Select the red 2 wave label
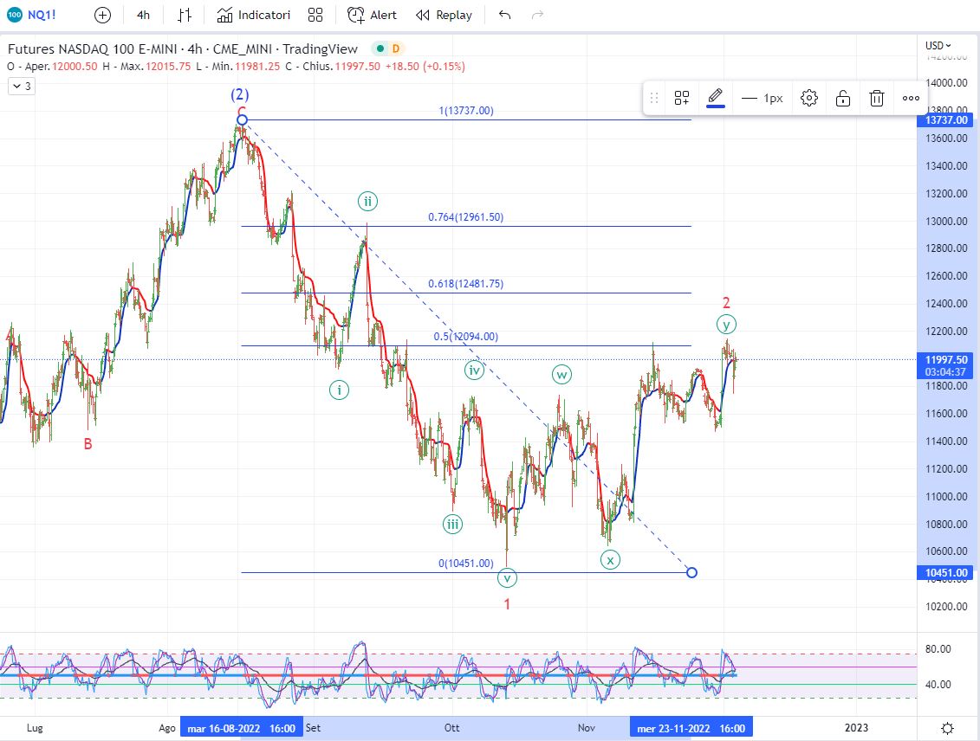Screen dimensions: 980x741 click(x=726, y=303)
